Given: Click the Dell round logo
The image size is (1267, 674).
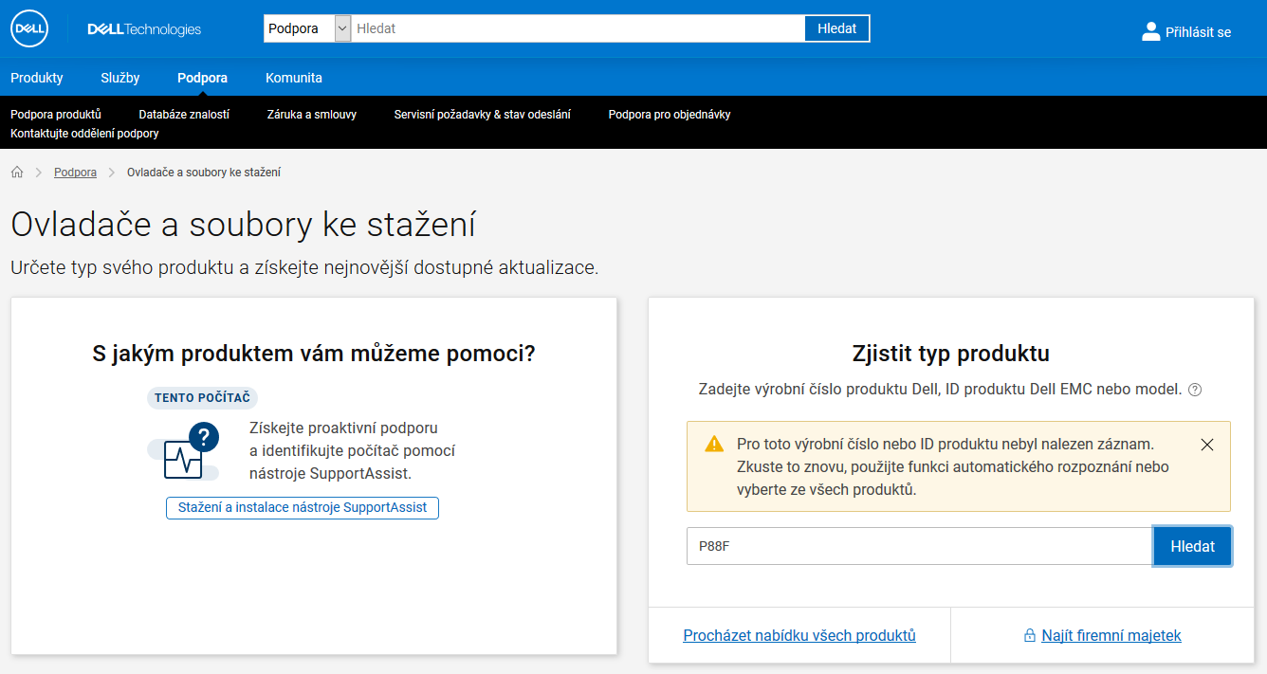Looking at the screenshot, I should pyautogui.click(x=29, y=29).
